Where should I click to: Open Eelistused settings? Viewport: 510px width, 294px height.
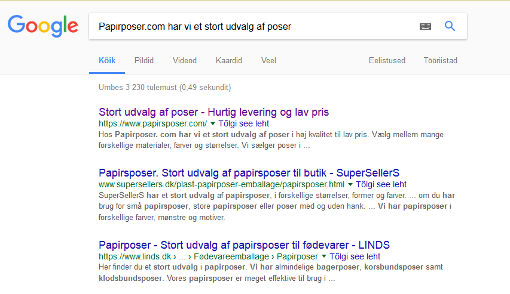click(x=387, y=61)
